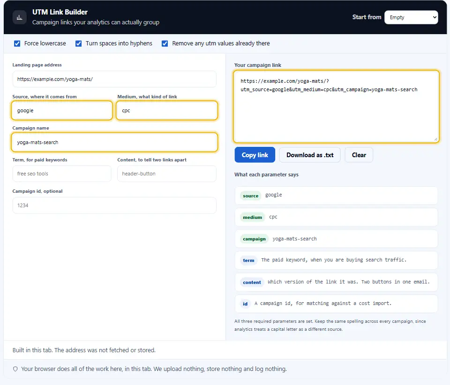Click the medium parameter tag
Screen dimensions: 450x385
[252, 218]
